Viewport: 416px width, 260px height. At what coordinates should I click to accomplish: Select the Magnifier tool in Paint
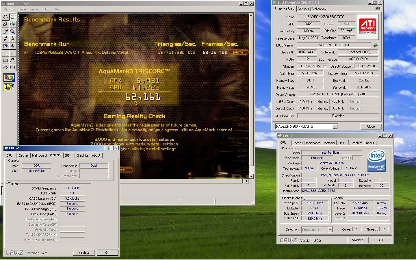pyautogui.click(x=12, y=31)
